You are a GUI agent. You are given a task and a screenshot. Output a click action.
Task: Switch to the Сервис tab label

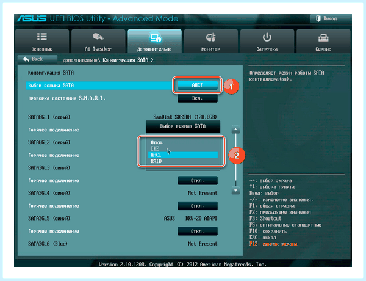tap(323, 49)
